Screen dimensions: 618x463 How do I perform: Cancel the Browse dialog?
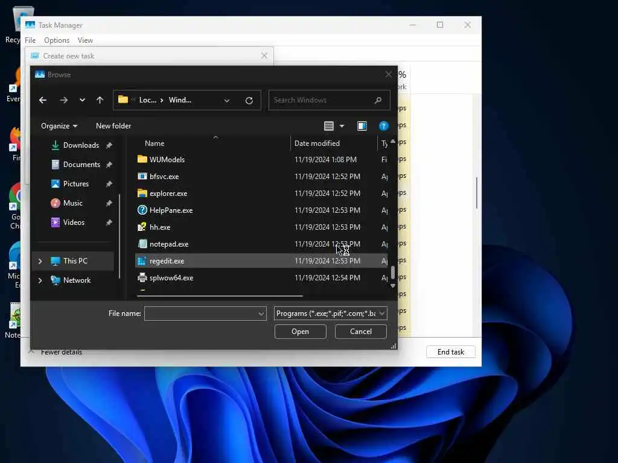[361, 332]
